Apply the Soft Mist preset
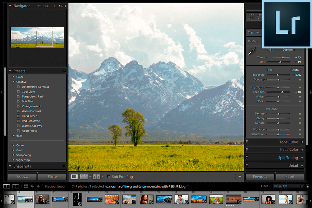Screen dimensions: 312x208 click(x=27, y=101)
